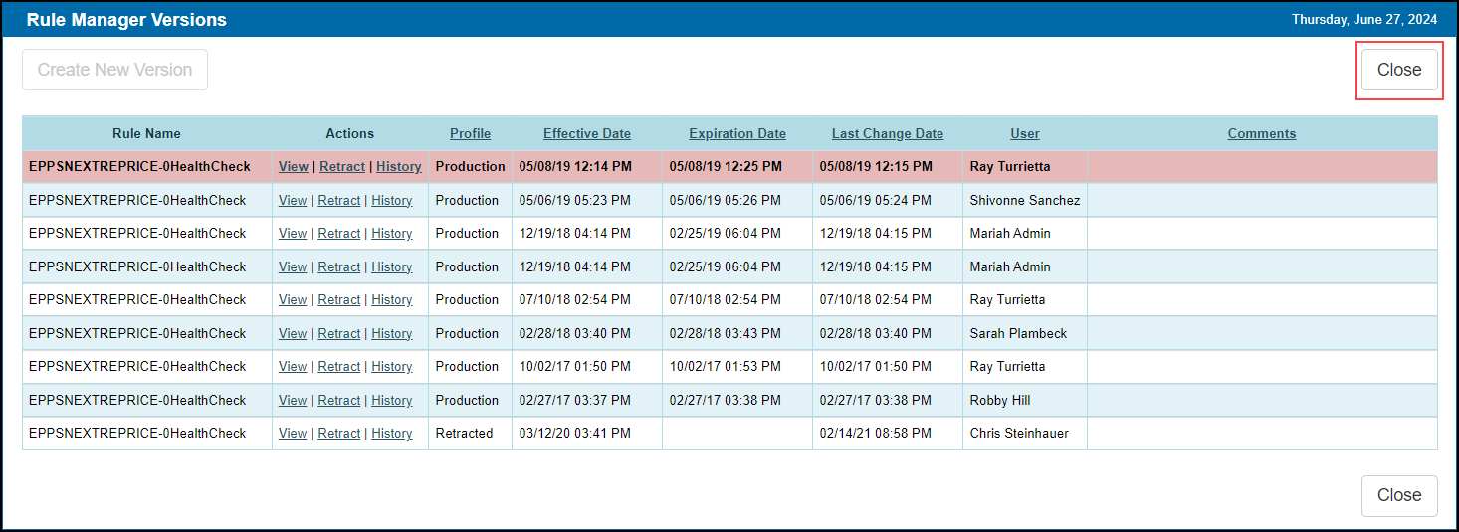Select rule name cell in Retracted row
The height and width of the screenshot is (532, 1459).
pos(147,433)
